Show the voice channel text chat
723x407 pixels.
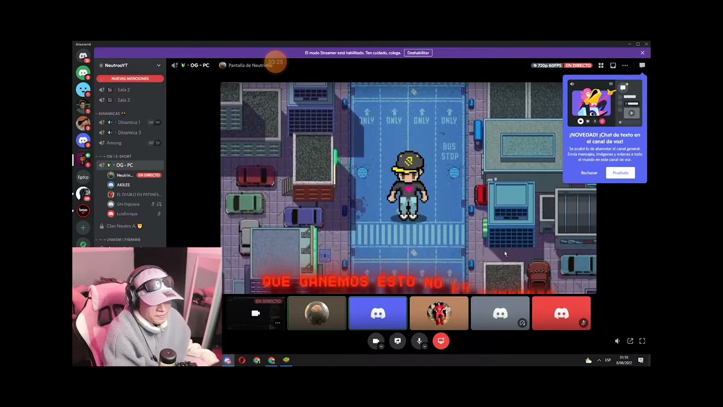[x=642, y=66]
